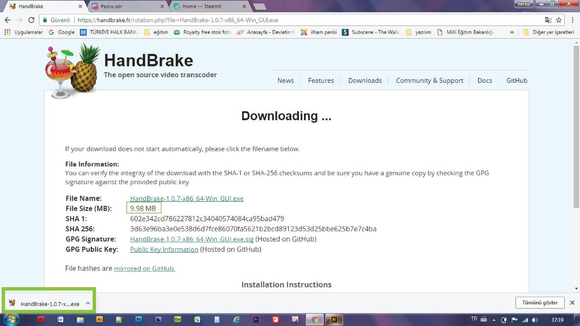The width and height of the screenshot is (580, 326).
Task: Open Internet Explorer from the taskbar
Action: [x=236, y=319]
